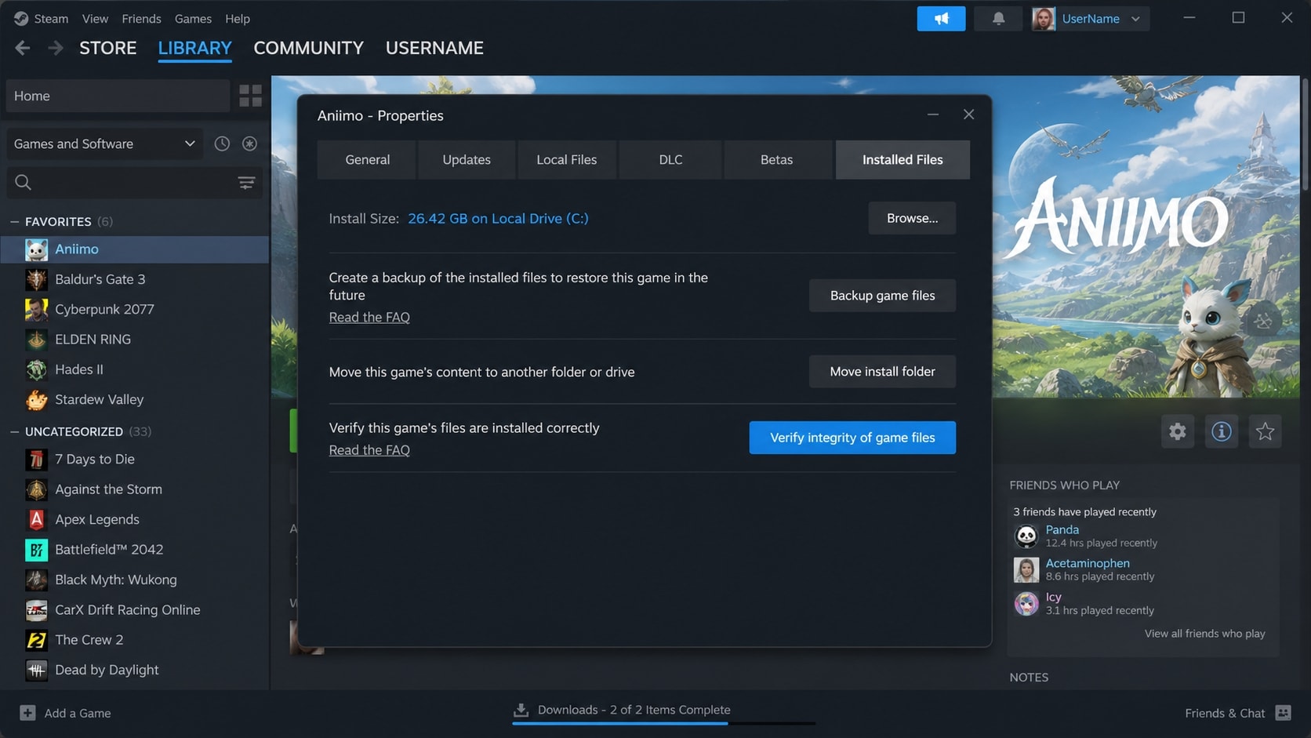The image size is (1311, 738).
Task: Open the Friends & Chat icon
Action: click(1283, 713)
